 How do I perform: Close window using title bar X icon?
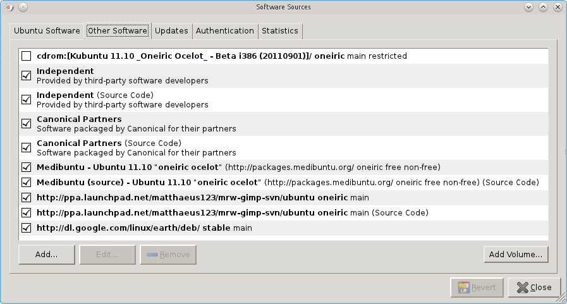(x=558, y=7)
